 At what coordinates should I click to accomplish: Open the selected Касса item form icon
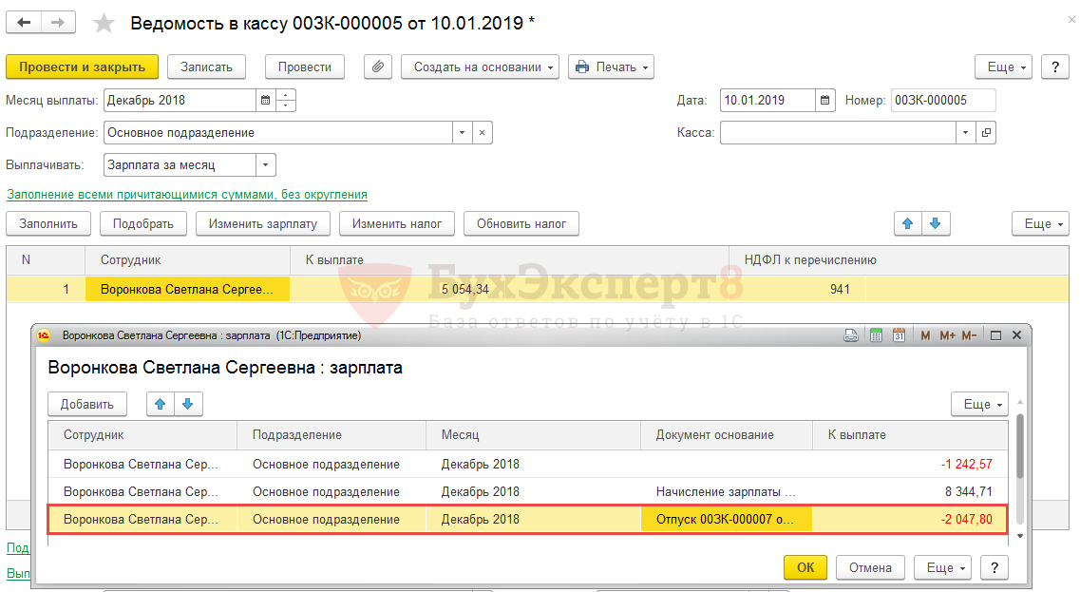tap(986, 132)
